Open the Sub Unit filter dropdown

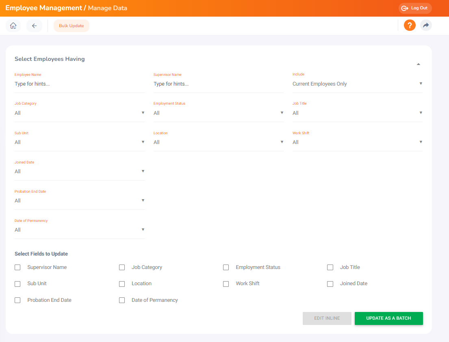(x=80, y=142)
